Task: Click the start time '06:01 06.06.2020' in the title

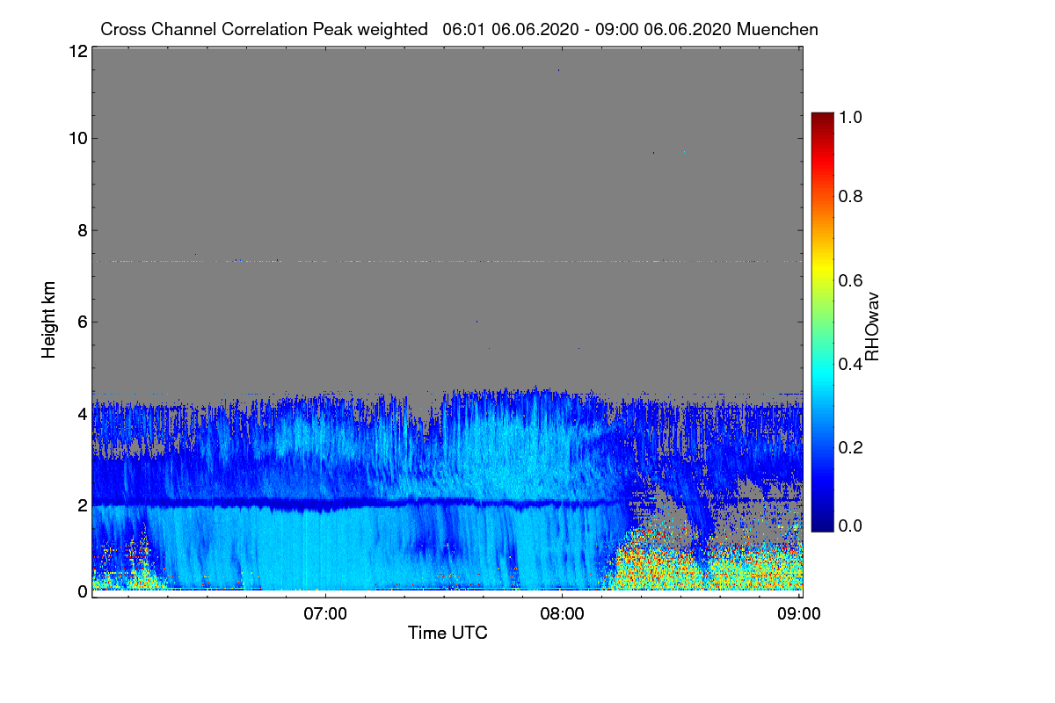Action: [510, 29]
